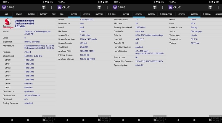Switch to the SYSTEM tab on the Device info screen
222x123 pixels.
87,14
